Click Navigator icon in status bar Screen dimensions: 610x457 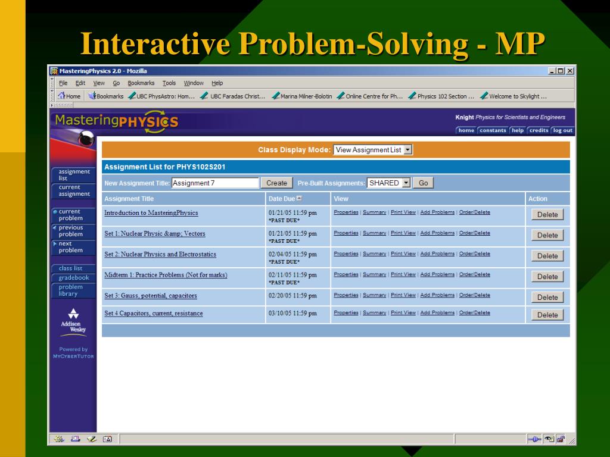59,439
